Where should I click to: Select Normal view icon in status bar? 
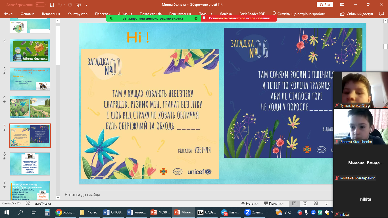[x=294, y=204]
